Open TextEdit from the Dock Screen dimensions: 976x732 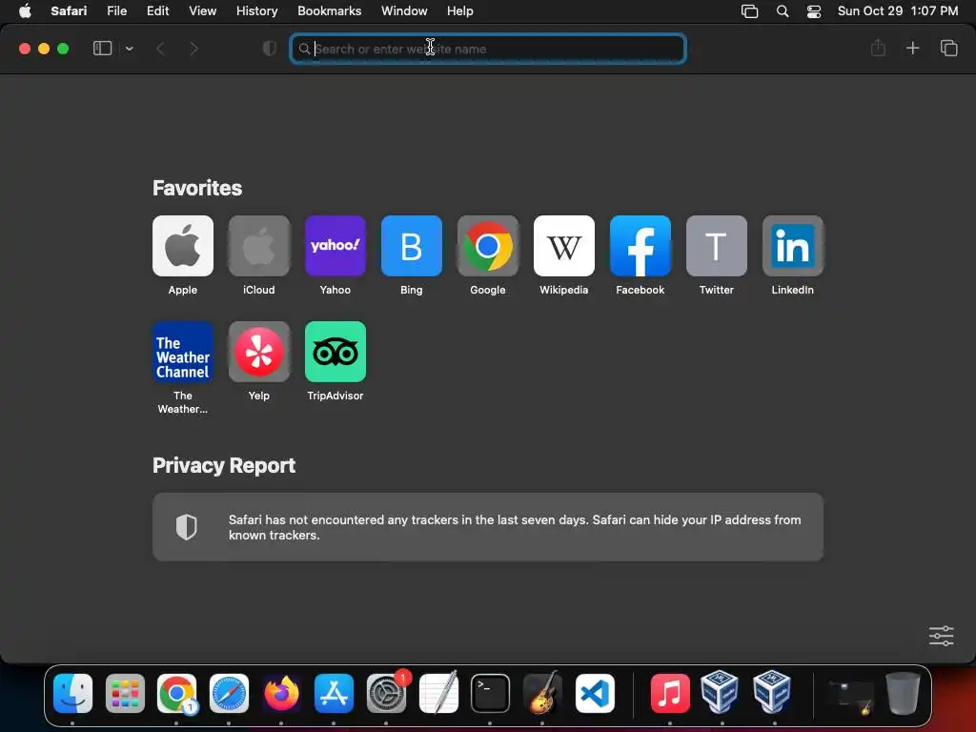[x=438, y=693]
